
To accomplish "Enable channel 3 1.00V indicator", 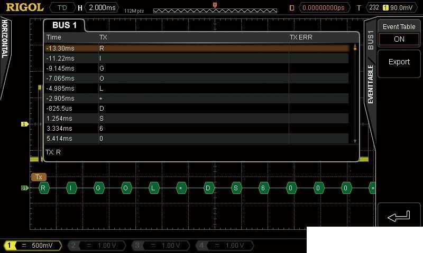I will coord(161,246).
